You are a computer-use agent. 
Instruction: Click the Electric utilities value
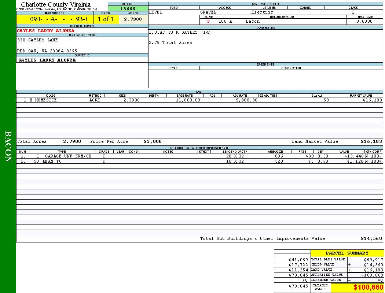coord(262,12)
